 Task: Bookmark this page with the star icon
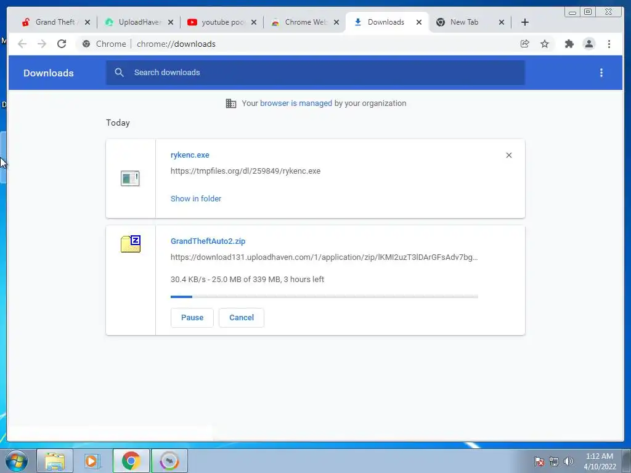point(545,44)
